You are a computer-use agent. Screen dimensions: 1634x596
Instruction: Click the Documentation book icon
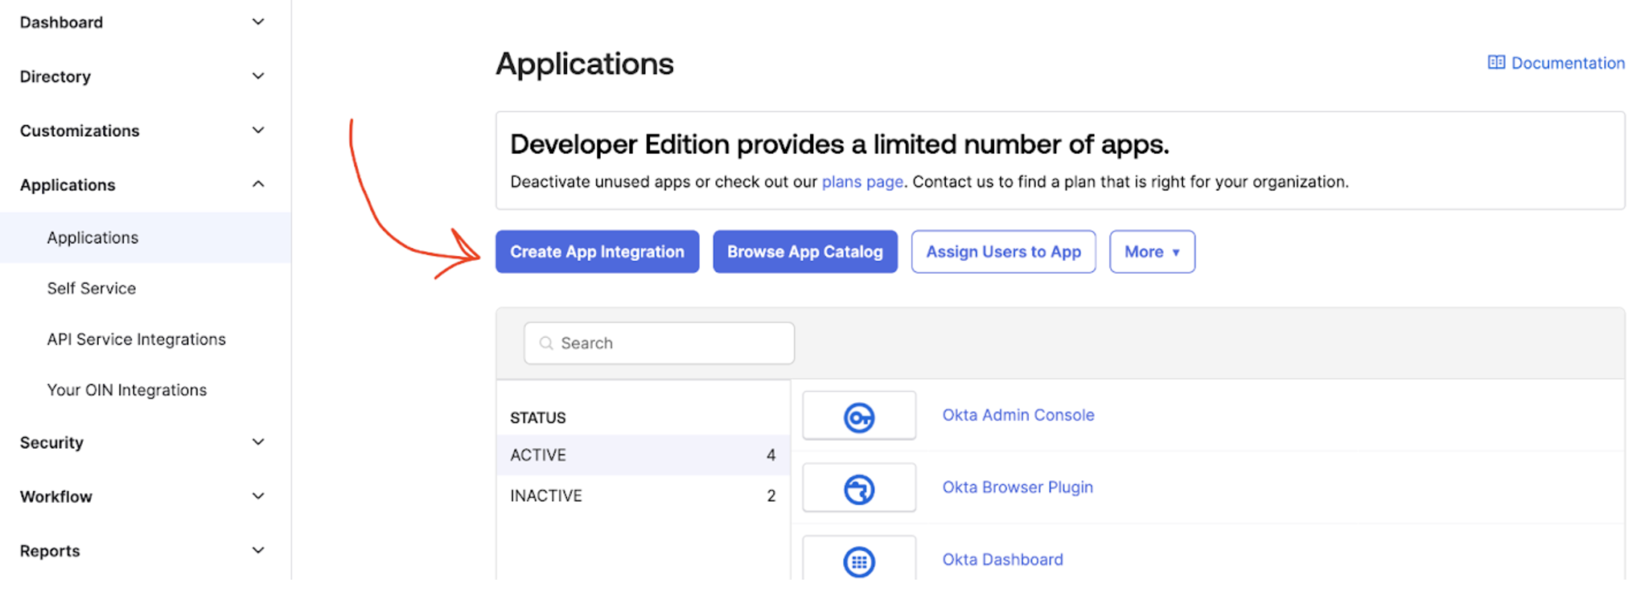1495,62
